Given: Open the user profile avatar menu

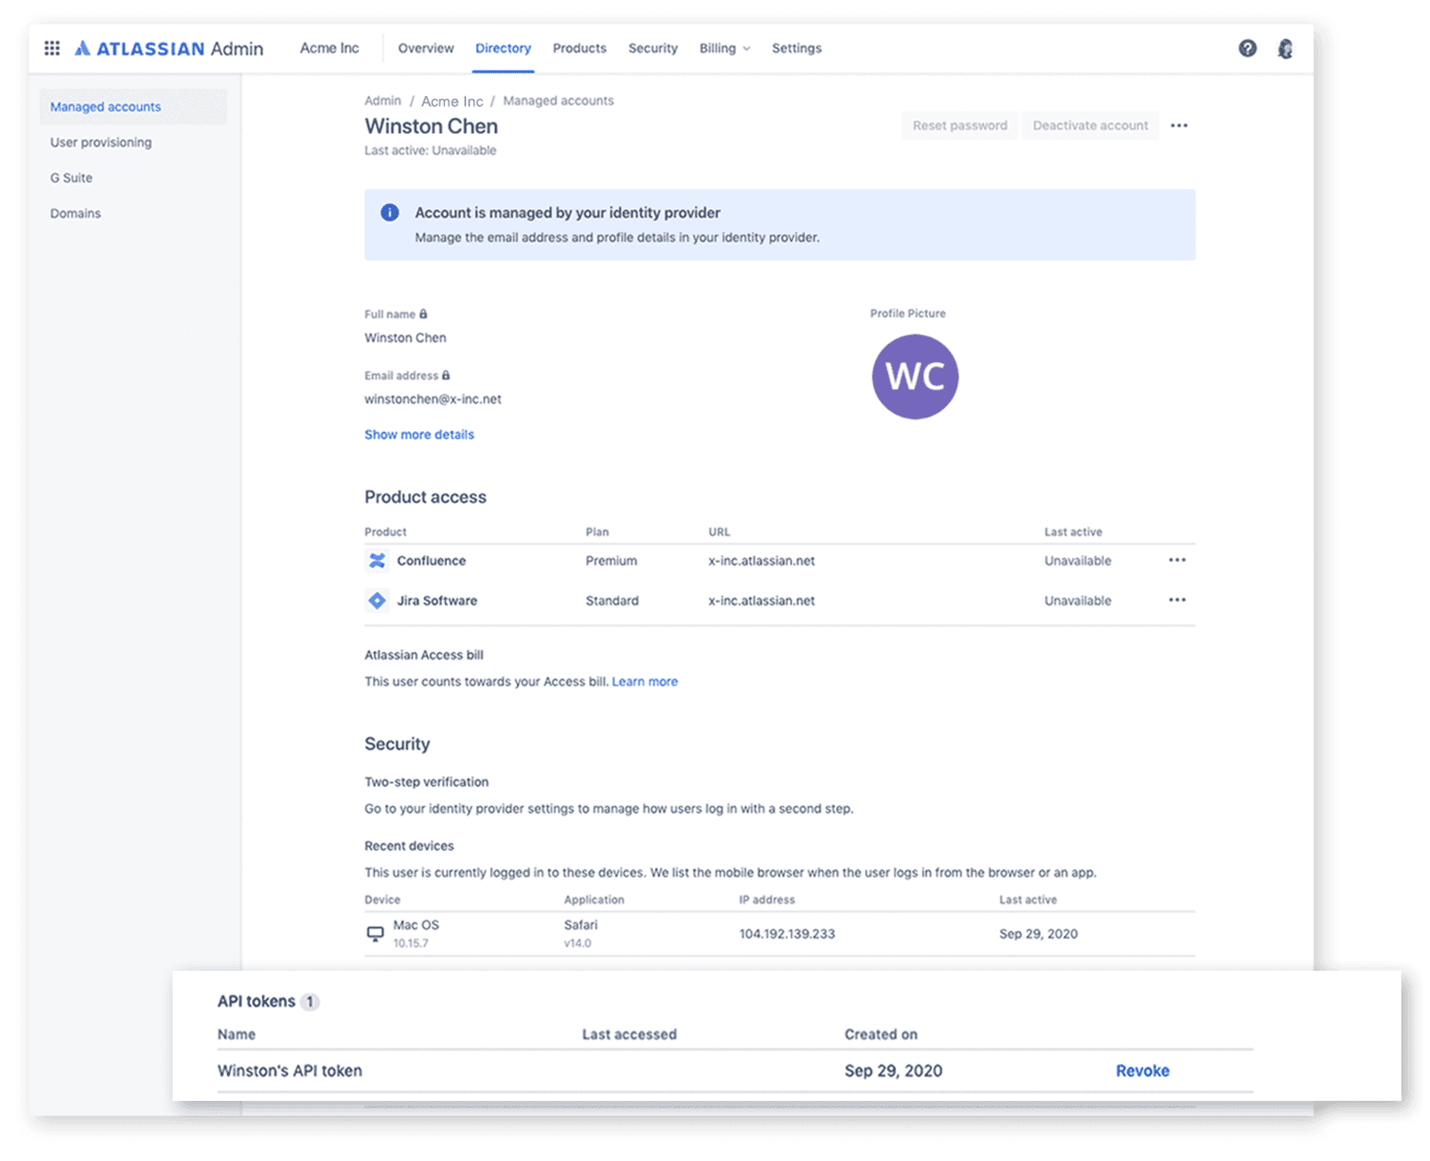Looking at the screenshot, I should [1285, 48].
